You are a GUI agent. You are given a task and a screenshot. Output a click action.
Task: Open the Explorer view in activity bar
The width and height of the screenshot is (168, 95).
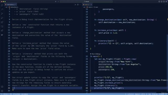[2, 5]
